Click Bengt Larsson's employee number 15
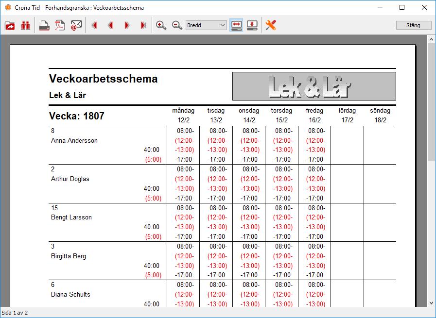The width and height of the screenshot is (436, 318). point(54,208)
